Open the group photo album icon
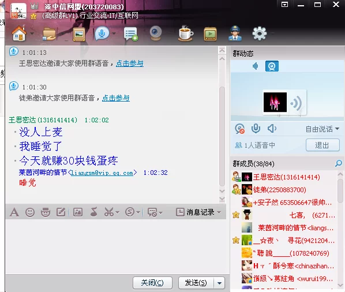Screen dimensions: 345x292 pyautogui.click(x=79, y=34)
